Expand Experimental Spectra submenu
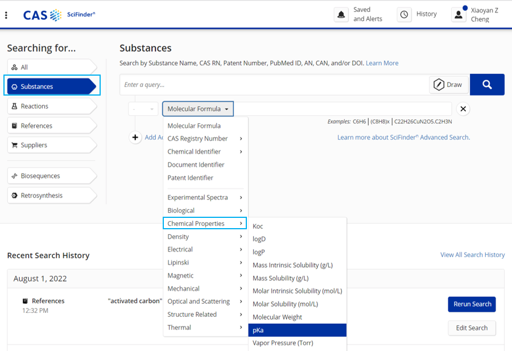The image size is (512, 351). click(205, 197)
